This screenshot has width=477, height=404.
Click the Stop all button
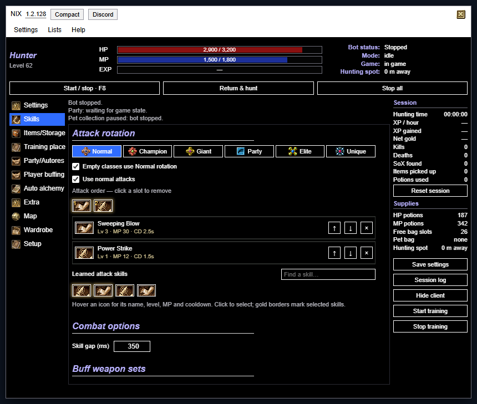click(x=393, y=88)
